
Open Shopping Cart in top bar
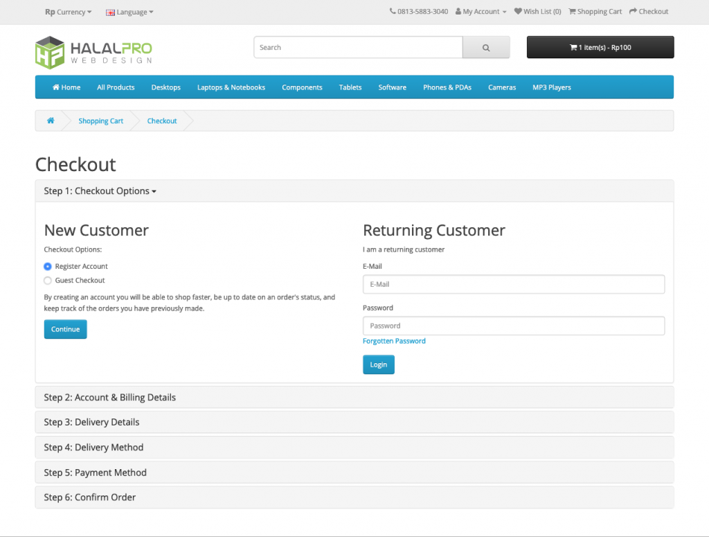[595, 12]
